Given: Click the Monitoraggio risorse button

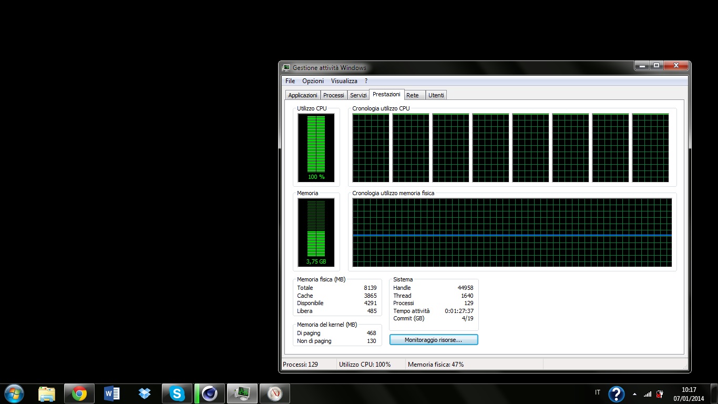Looking at the screenshot, I should pos(434,340).
